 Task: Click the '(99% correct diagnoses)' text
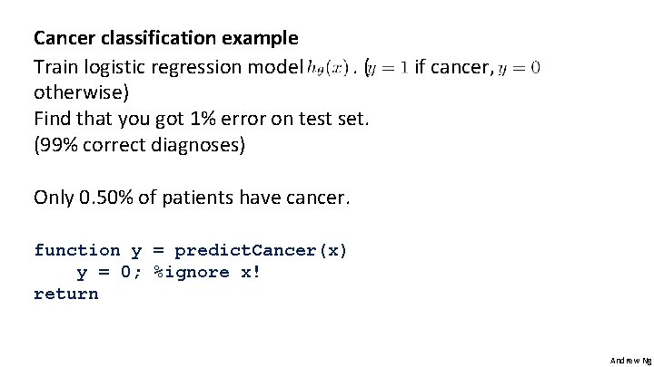pos(139,145)
